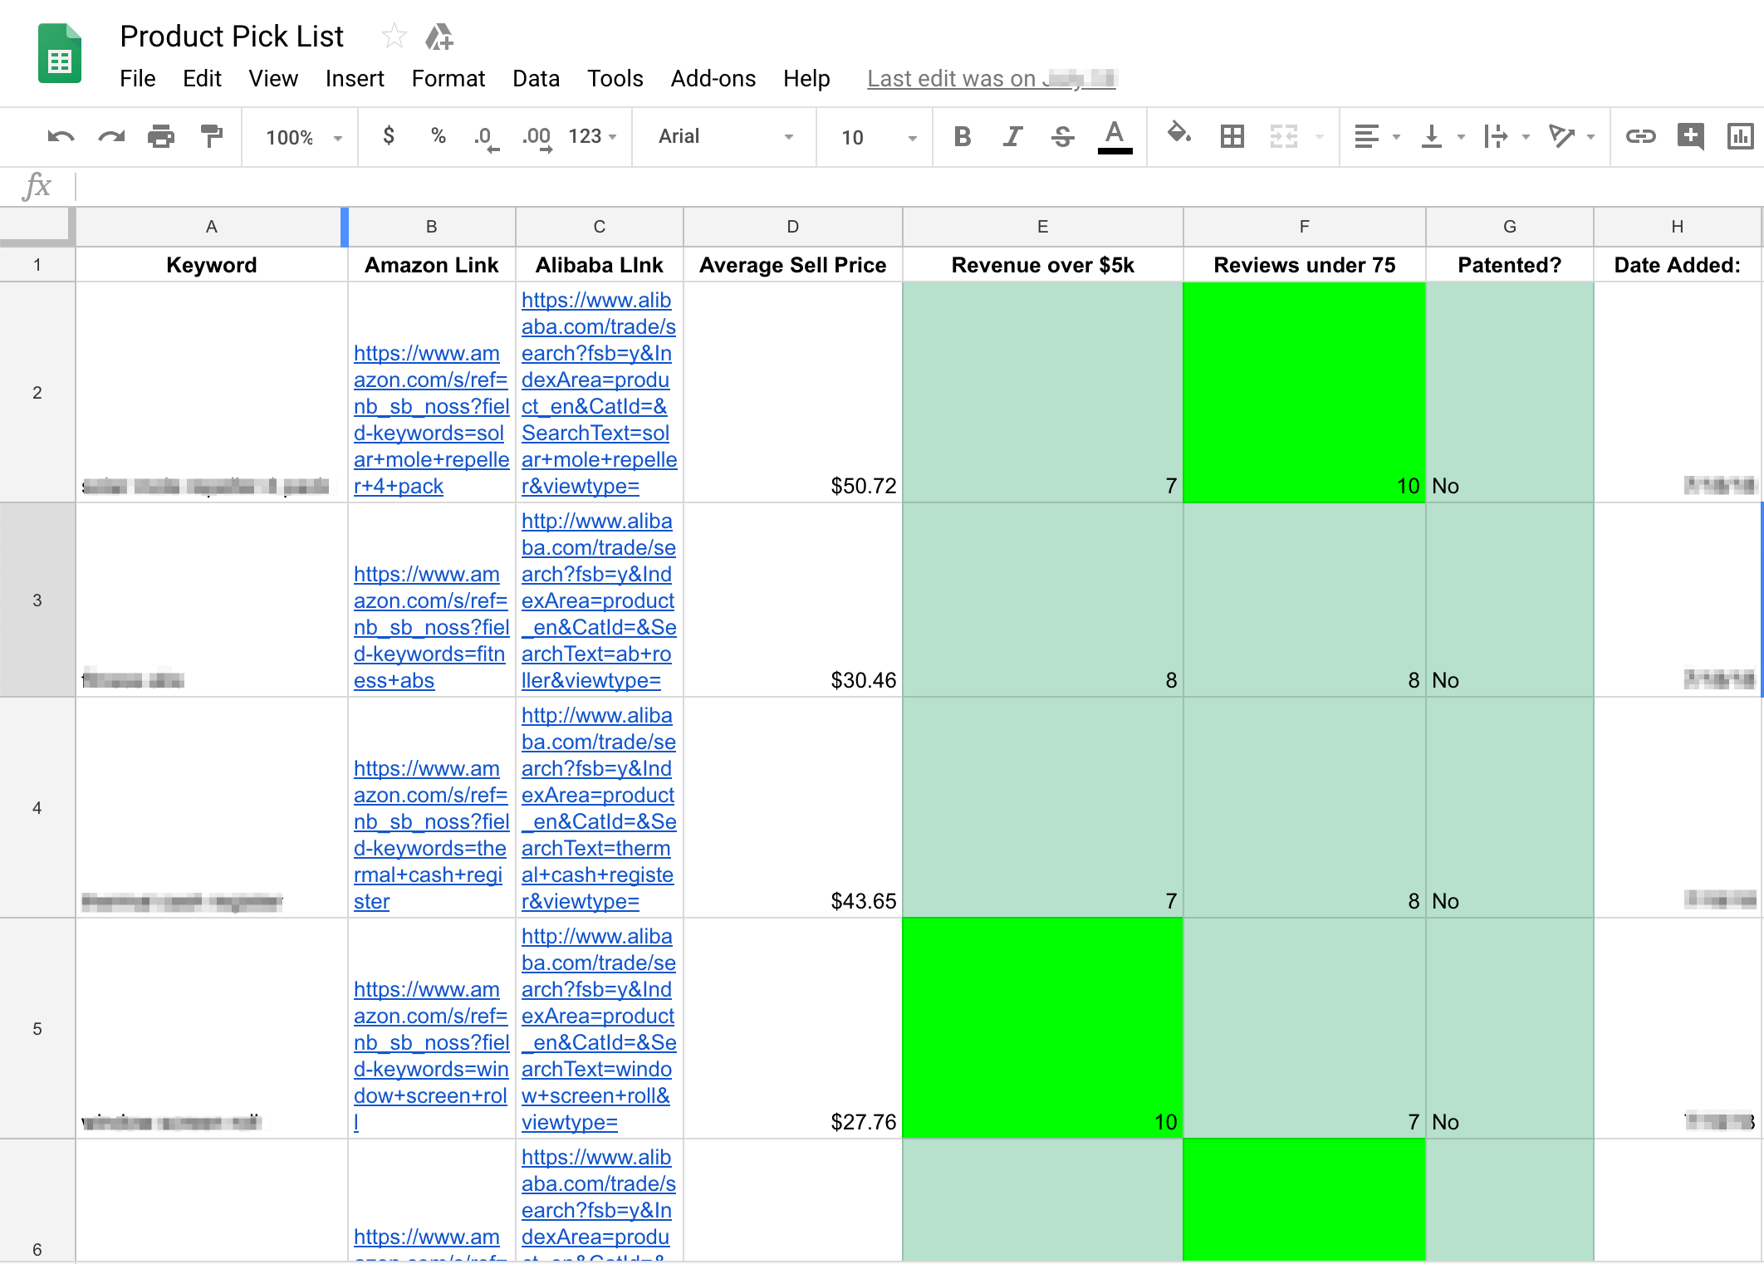Screen dimensions: 1764x1264
Task: Open the text color picker
Action: (1115, 137)
